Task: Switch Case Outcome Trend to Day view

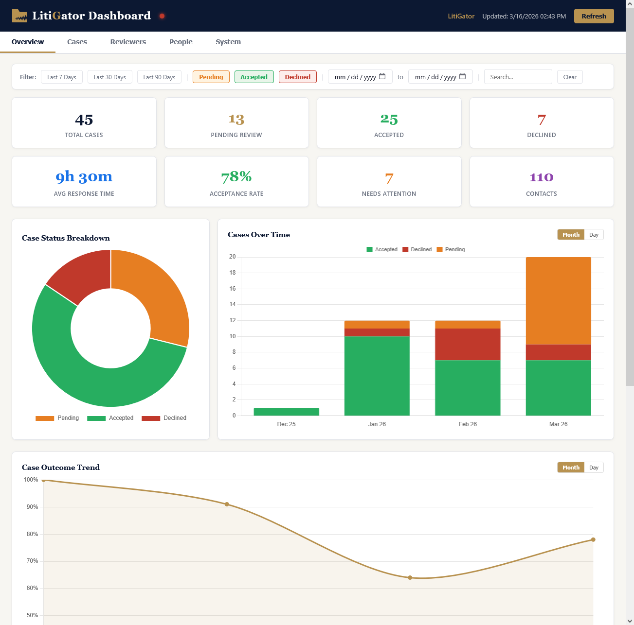Action: click(x=594, y=467)
